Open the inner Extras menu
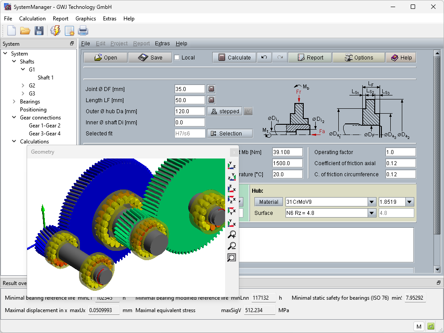 (162, 44)
